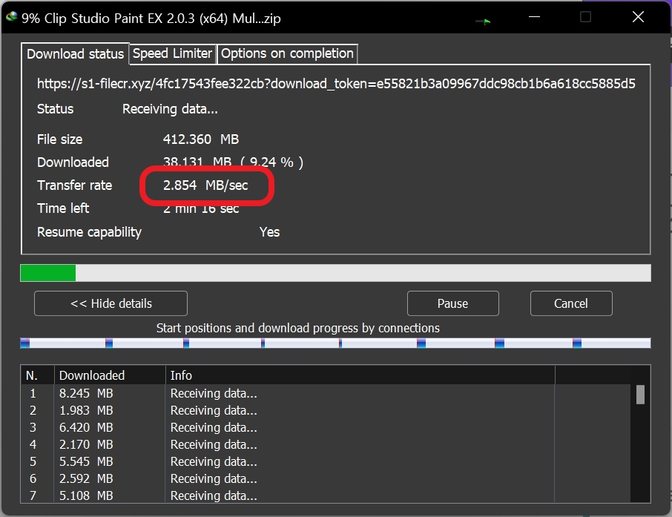Switch to the Download status tab

75,54
